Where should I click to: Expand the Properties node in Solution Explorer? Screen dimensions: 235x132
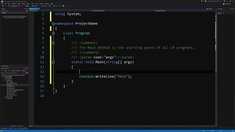point(4,78)
